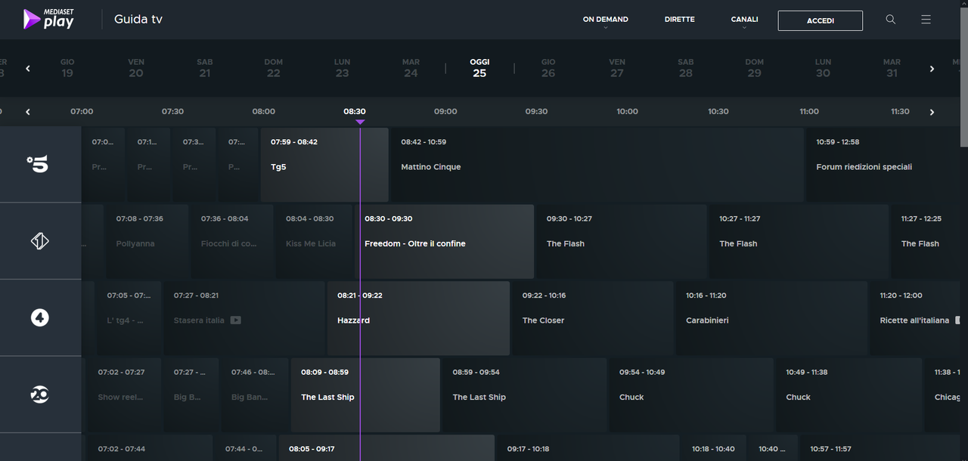Select the Italia 1 channel logo
The width and height of the screenshot is (968, 461).
(x=40, y=241)
